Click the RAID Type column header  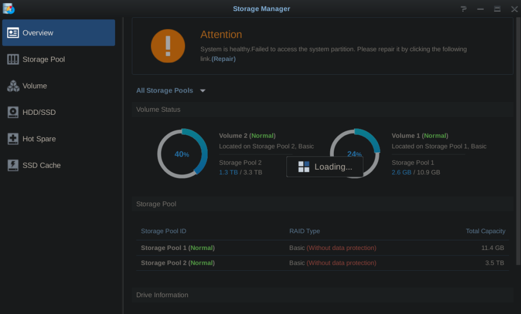pyautogui.click(x=304, y=231)
